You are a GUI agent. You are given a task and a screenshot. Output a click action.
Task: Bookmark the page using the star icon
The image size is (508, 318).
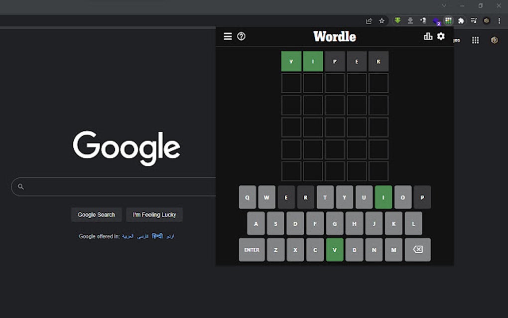point(381,20)
